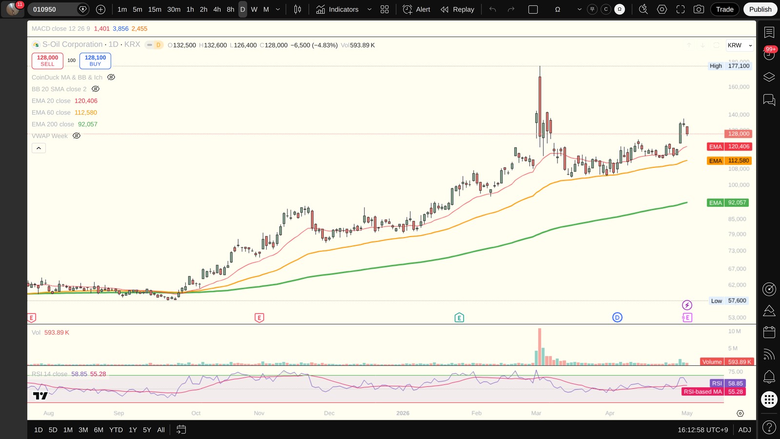Open the apps grid dots icon

(x=769, y=400)
